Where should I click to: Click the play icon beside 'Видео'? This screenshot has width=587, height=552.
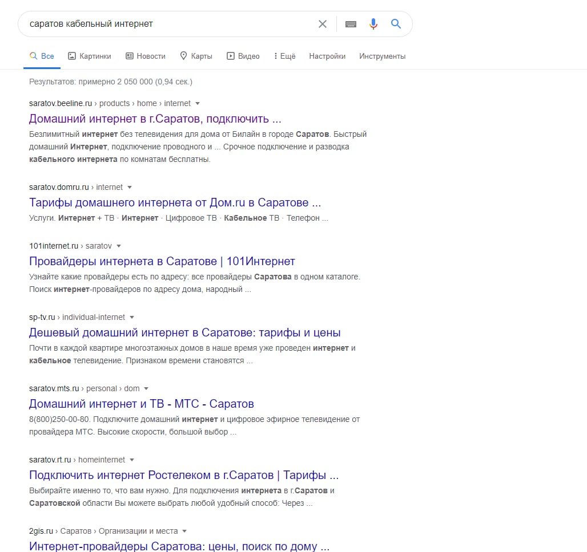(231, 56)
